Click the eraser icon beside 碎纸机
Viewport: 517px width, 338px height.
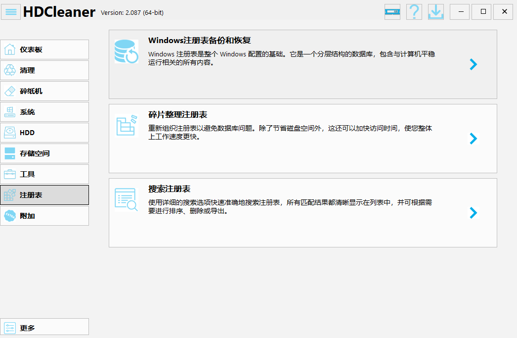point(10,91)
